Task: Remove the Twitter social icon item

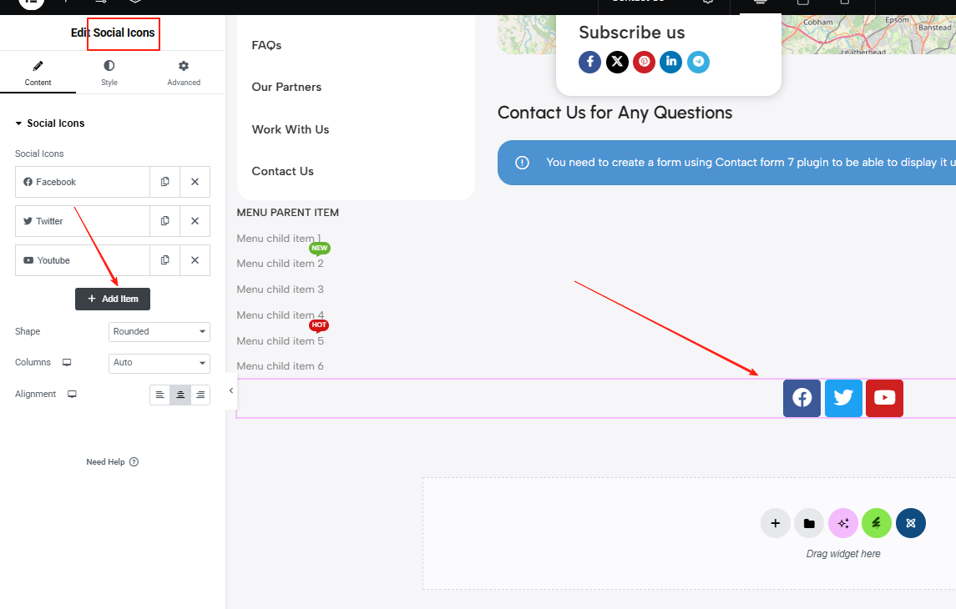Action: 195,221
